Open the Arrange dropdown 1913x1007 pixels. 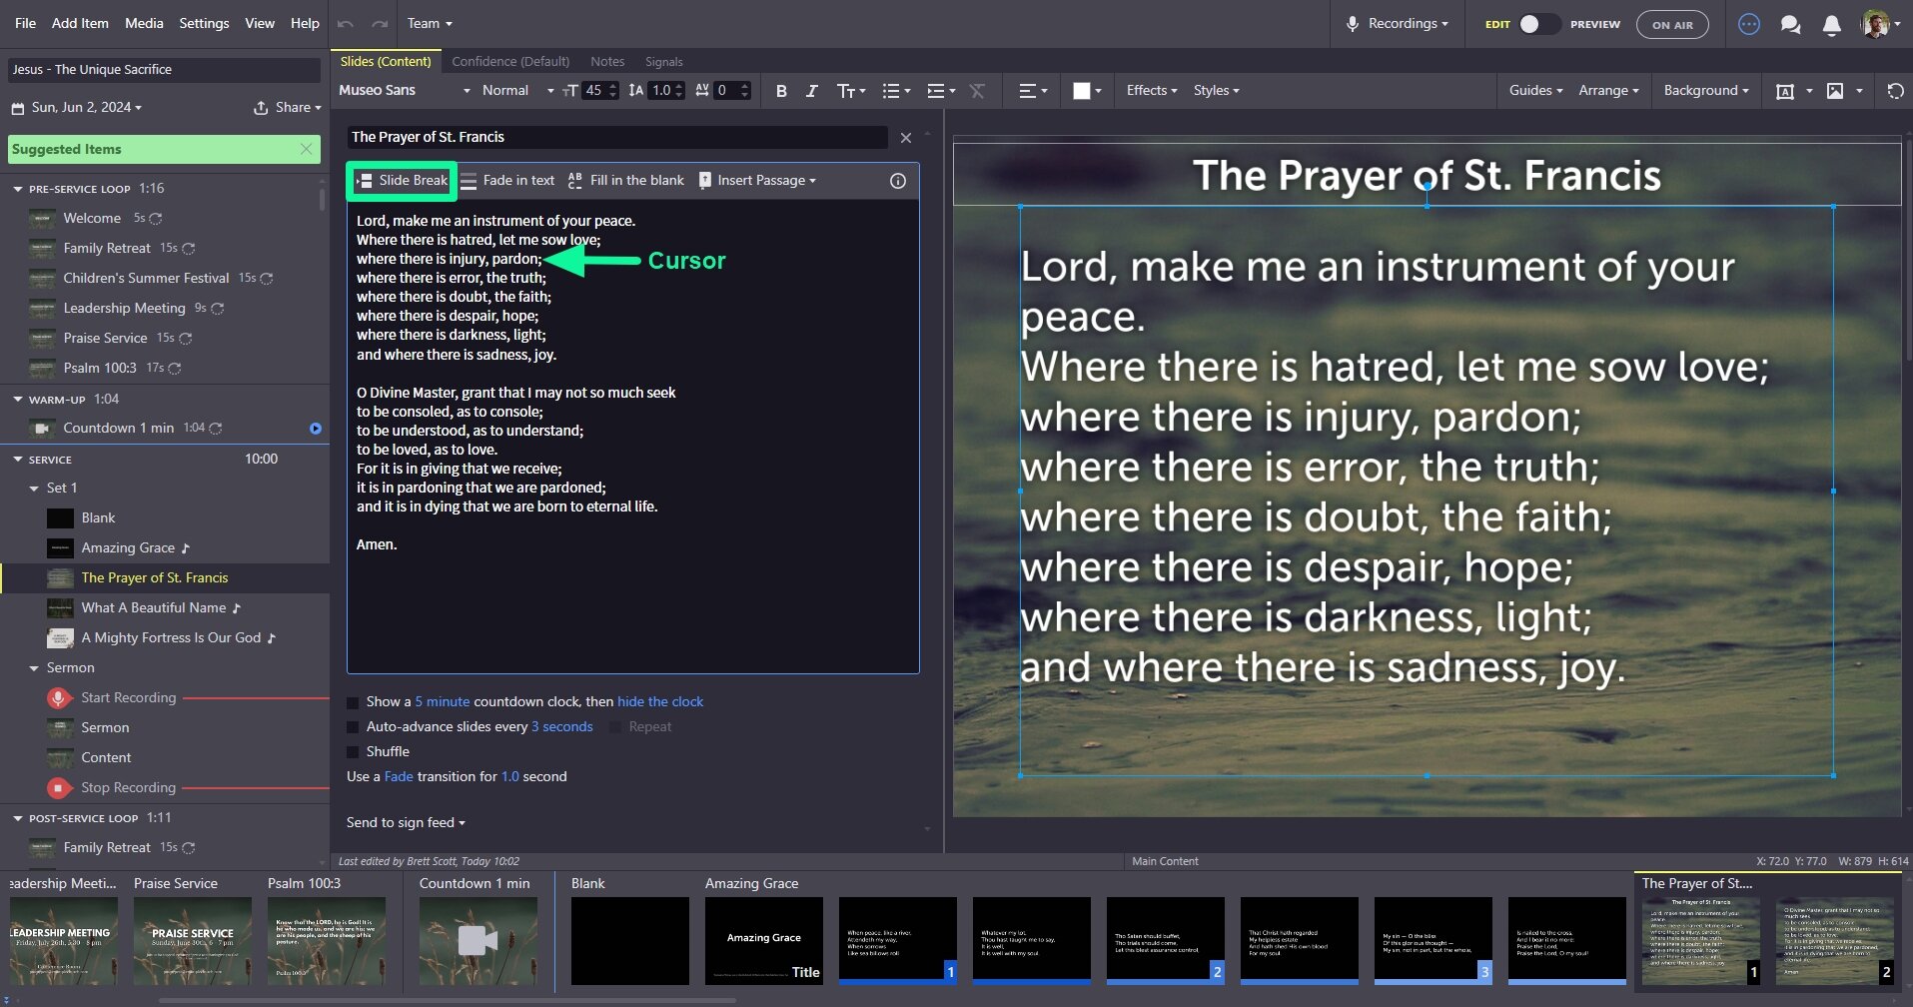click(1608, 91)
